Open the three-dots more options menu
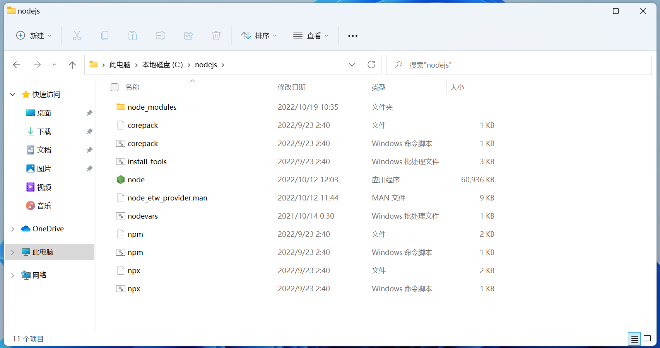This screenshot has height=348, width=660. 353,36
